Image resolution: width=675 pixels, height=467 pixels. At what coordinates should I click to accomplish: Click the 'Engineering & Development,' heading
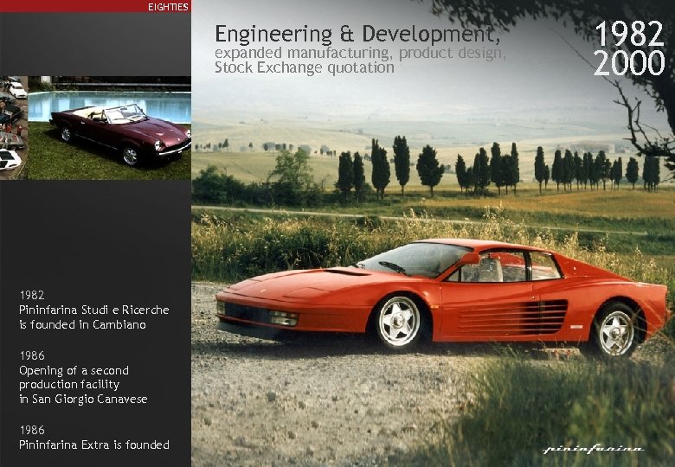357,35
